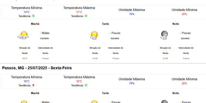Click the night moon with clouds icon
The width and height of the screenshot is (206, 103).
pyautogui.click(x=164, y=35)
